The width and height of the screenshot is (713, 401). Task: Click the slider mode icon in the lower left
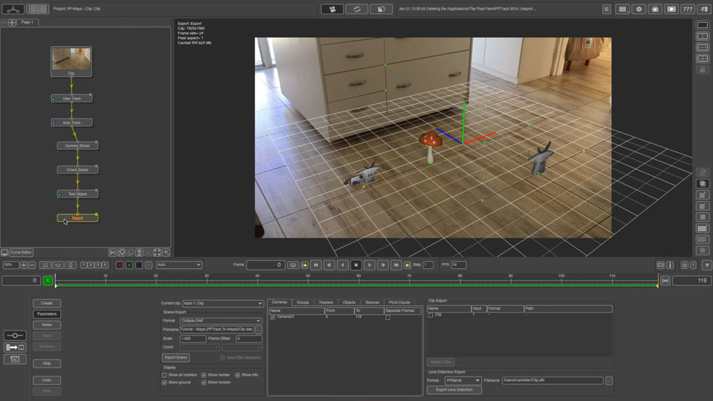pyautogui.click(x=15, y=336)
